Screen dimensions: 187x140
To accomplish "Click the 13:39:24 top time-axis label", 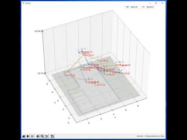I will [39, 31].
